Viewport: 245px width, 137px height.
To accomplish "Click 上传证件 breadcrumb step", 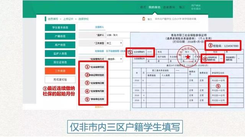I will point(68,19).
